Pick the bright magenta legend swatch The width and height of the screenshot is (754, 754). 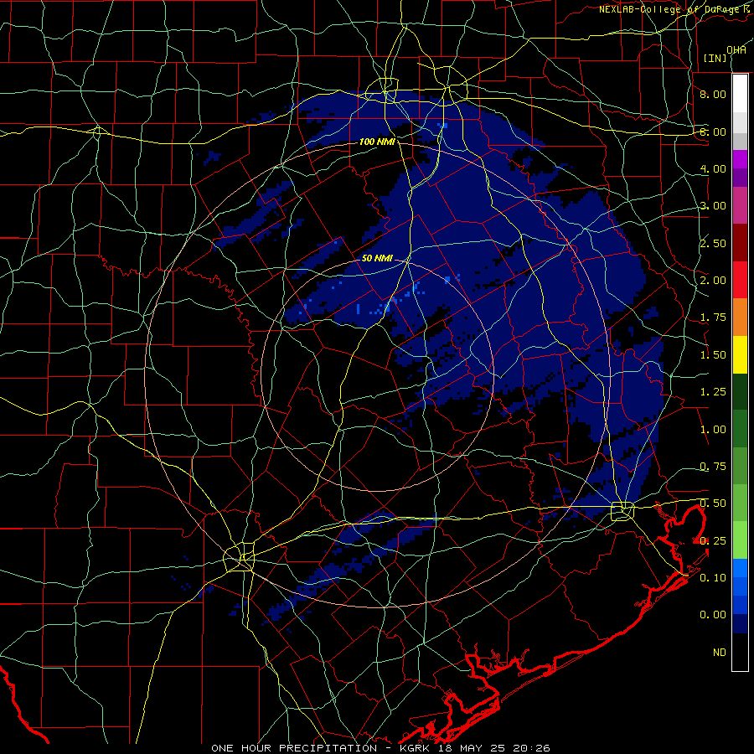[x=740, y=159]
